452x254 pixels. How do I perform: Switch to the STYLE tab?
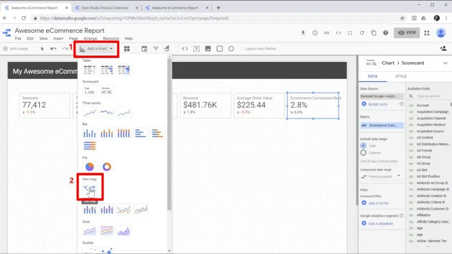[401, 76]
